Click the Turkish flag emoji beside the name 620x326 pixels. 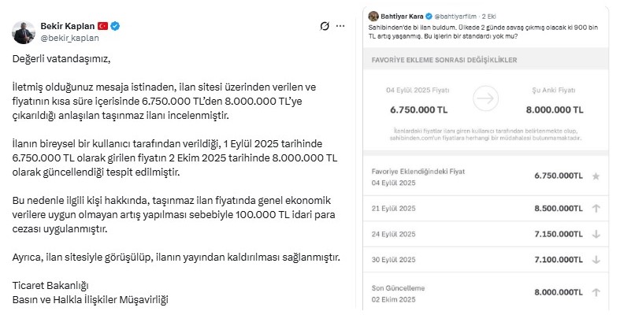click(103, 27)
